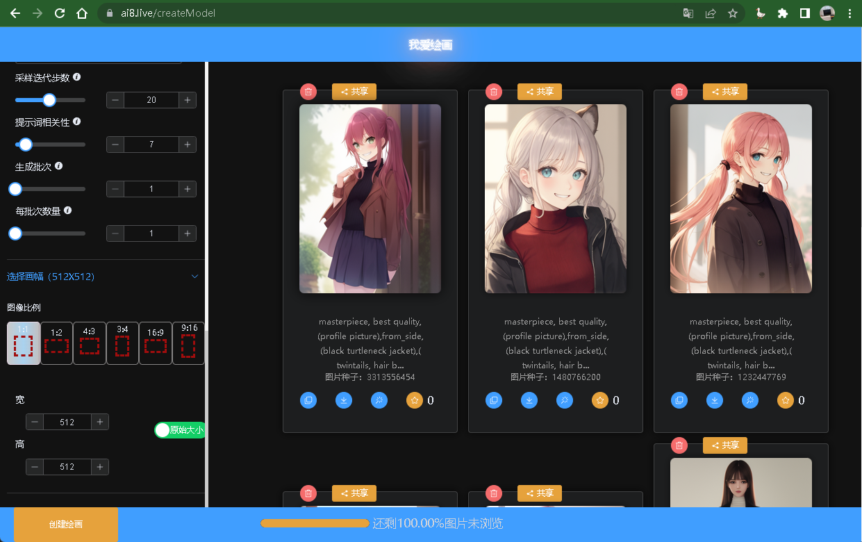
Task: Show info for 每批次数量
Action: pyautogui.click(x=67, y=211)
